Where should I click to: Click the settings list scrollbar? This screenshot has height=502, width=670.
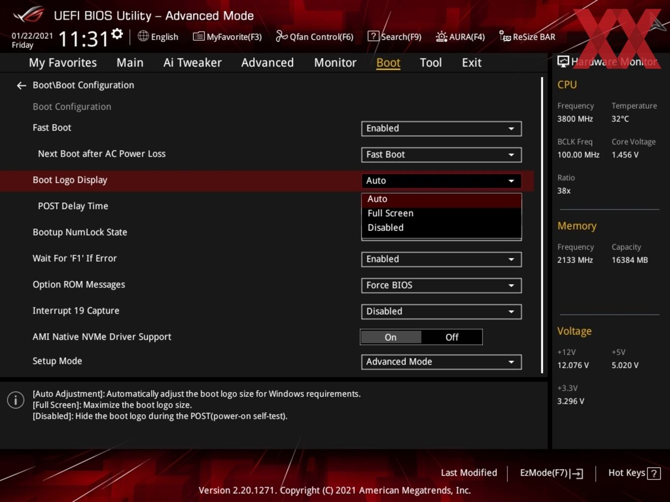tap(542, 225)
